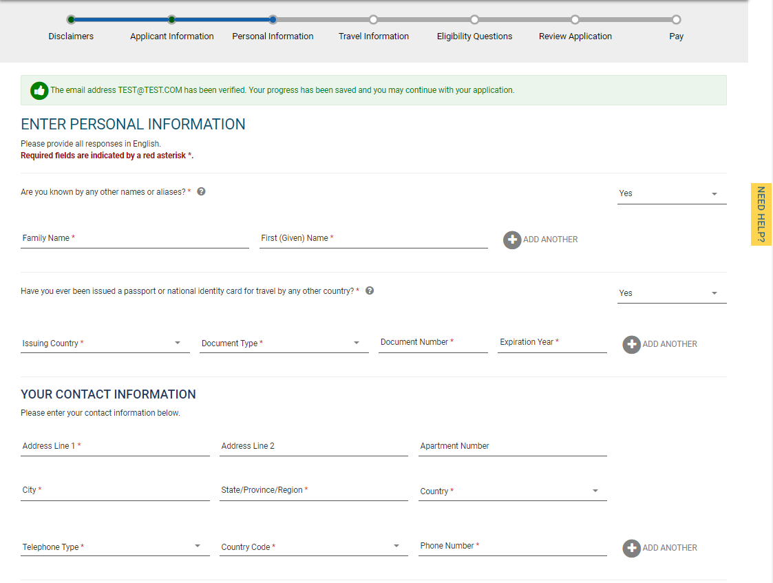Select the Country Code dropdown
This screenshot has width=773, height=583.
tap(313, 547)
